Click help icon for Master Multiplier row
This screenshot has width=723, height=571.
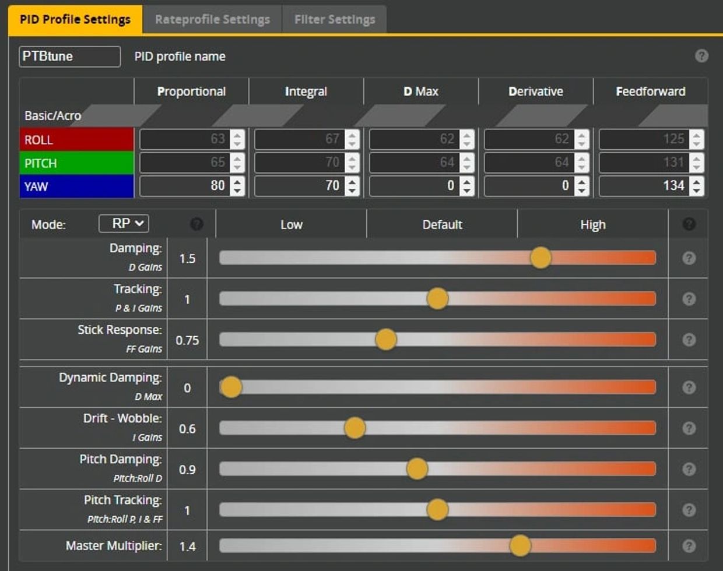click(x=689, y=546)
